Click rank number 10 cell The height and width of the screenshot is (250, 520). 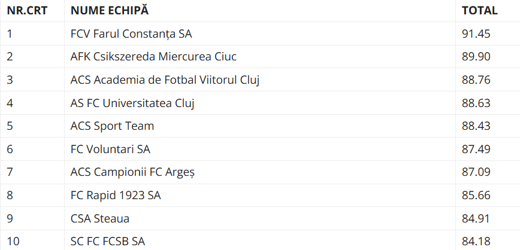tap(13, 242)
